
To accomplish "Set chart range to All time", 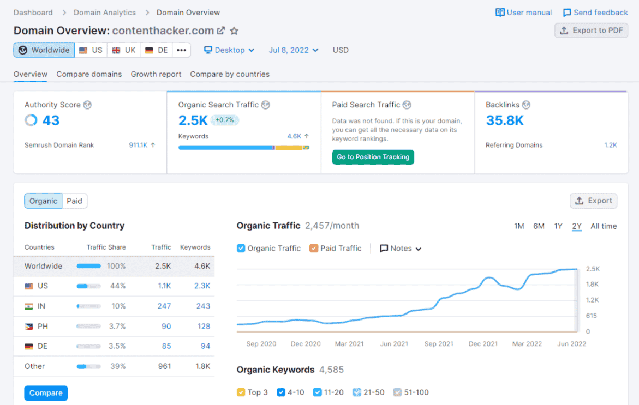I will point(604,226).
